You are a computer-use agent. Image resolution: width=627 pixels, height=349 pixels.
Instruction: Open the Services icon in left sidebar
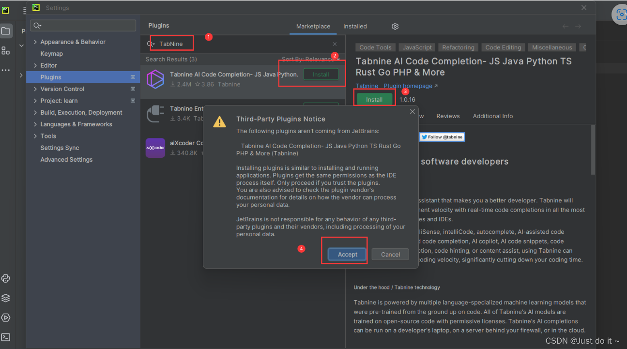coord(6,318)
